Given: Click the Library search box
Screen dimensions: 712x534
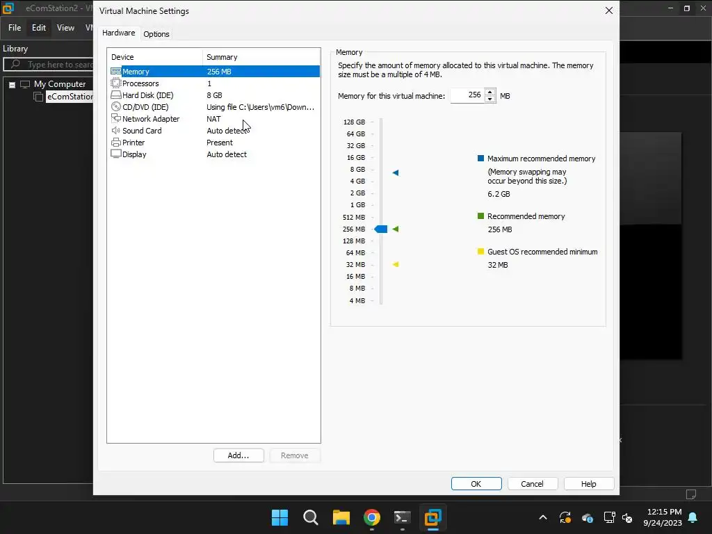Looking at the screenshot, I should [x=48, y=65].
